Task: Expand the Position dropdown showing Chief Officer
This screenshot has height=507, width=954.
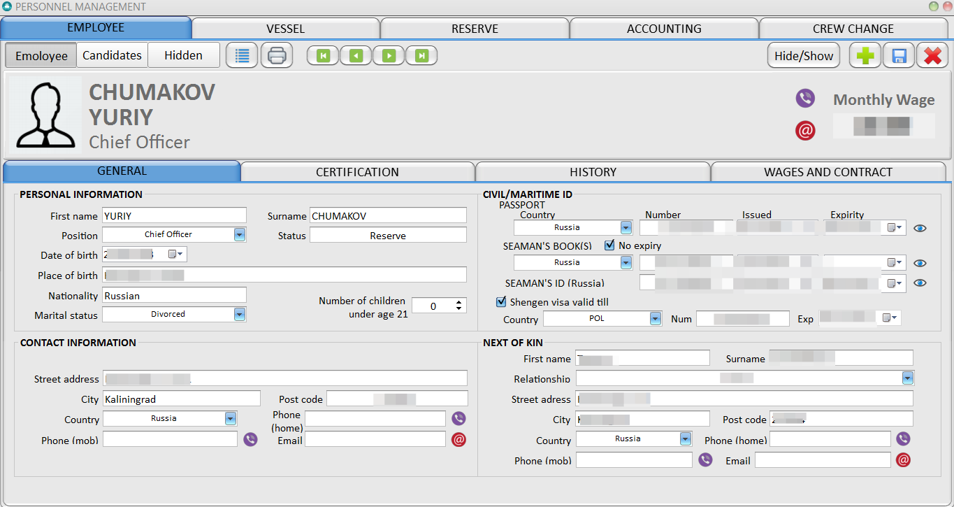Action: (x=240, y=234)
